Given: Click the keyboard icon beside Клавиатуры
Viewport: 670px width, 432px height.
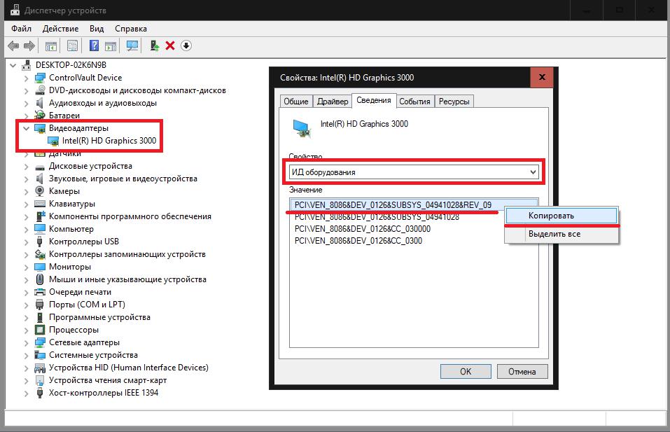Looking at the screenshot, I should 40,204.
